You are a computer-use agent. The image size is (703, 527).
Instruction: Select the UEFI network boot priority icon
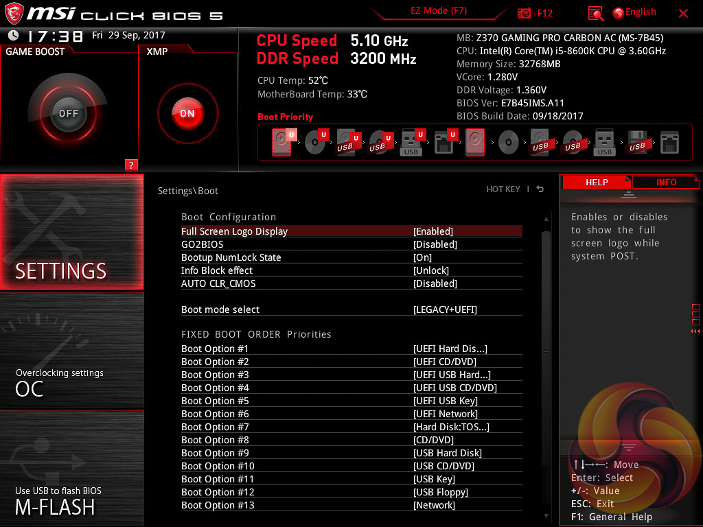[443, 143]
